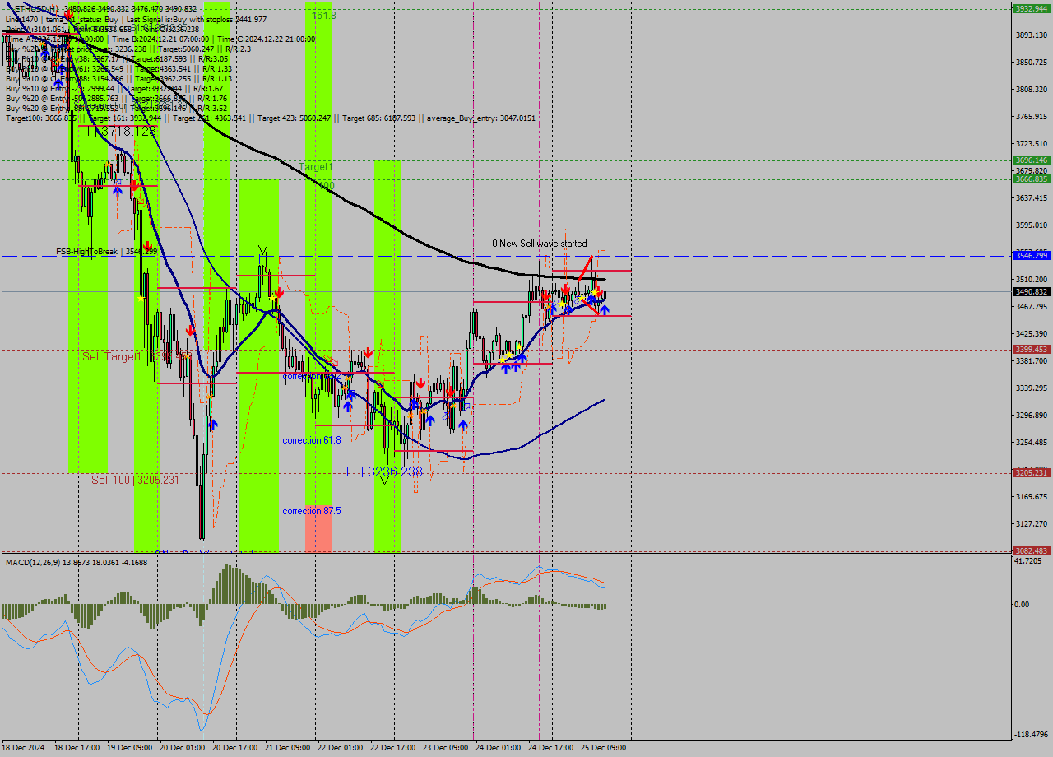
Task: Select the blue 3546.299 price label
Action: pyautogui.click(x=1032, y=256)
